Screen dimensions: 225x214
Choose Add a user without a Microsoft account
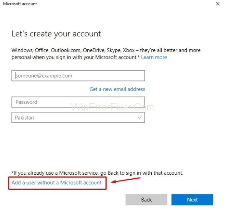click(x=57, y=183)
